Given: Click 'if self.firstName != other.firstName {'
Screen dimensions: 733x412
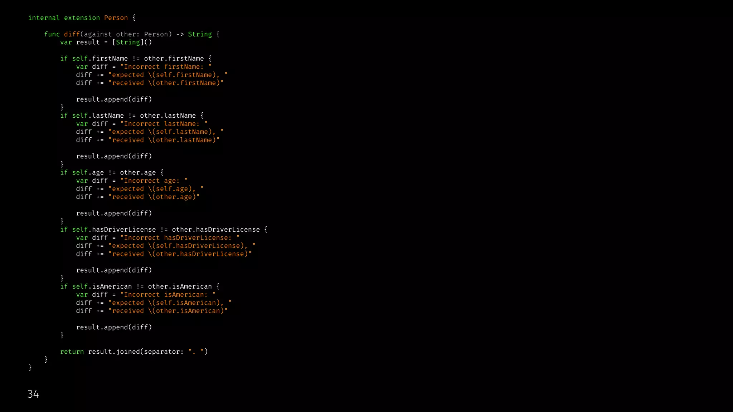Looking at the screenshot, I should [136, 59].
